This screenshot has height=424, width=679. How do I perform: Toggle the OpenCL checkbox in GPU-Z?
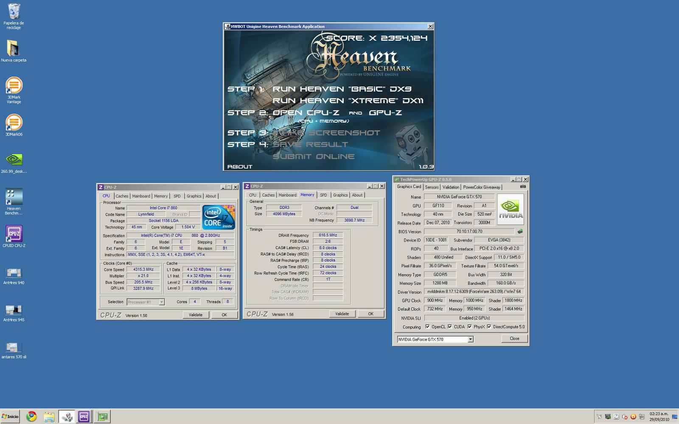(427, 327)
